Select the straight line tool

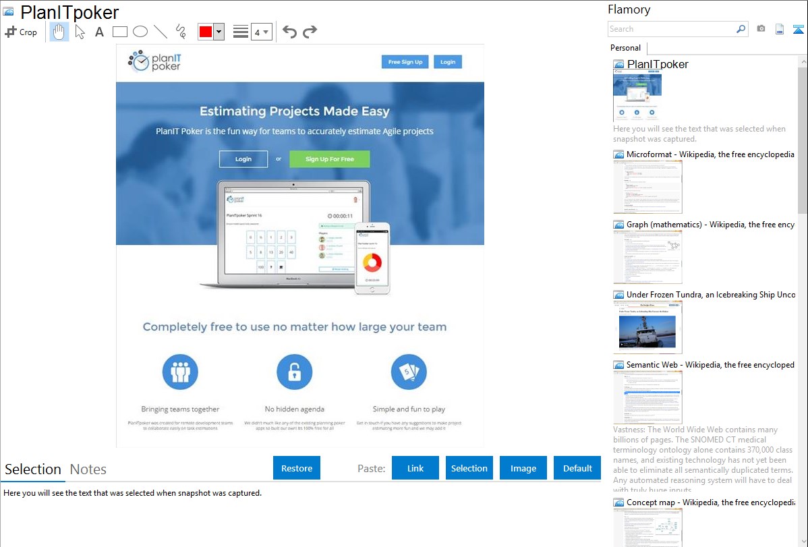[x=161, y=32]
